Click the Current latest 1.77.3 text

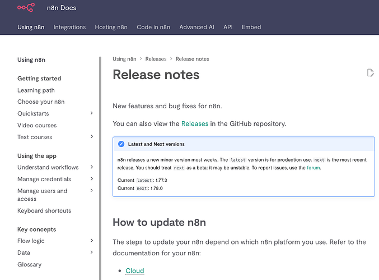(142, 180)
